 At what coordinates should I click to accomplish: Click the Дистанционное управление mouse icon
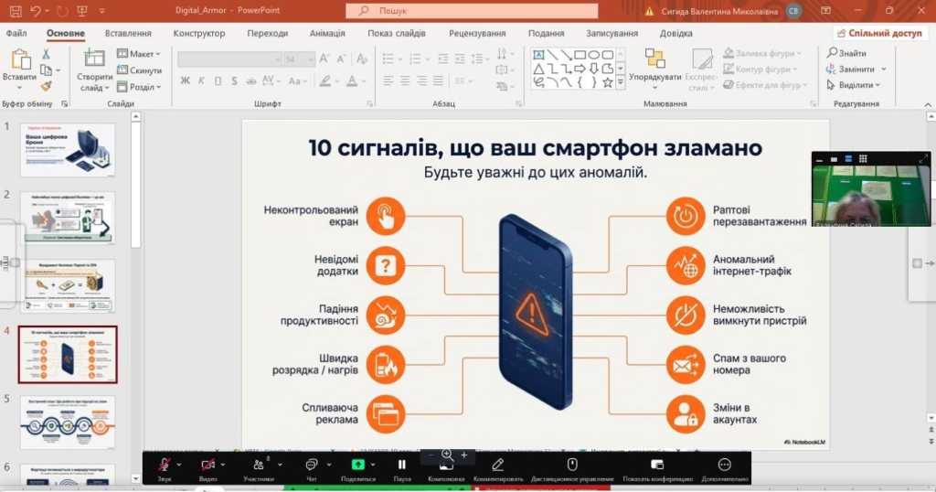point(572,465)
